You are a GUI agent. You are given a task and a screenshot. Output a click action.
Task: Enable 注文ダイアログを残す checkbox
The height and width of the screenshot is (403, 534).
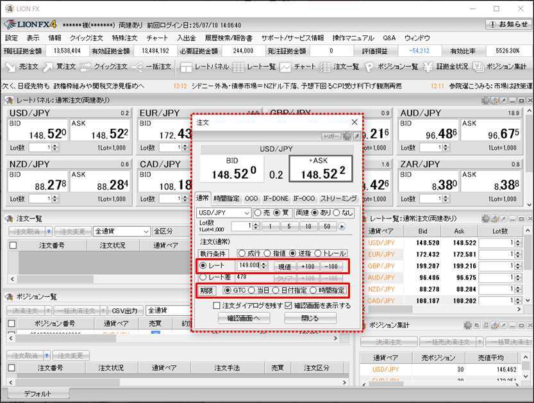click(217, 306)
